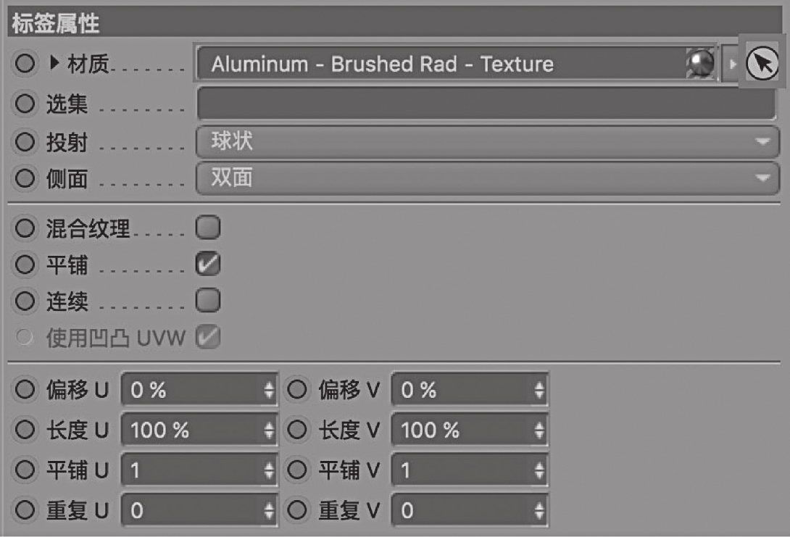Expand the 材质 disclosure triangle
790x537 pixels.
pyautogui.click(x=54, y=63)
